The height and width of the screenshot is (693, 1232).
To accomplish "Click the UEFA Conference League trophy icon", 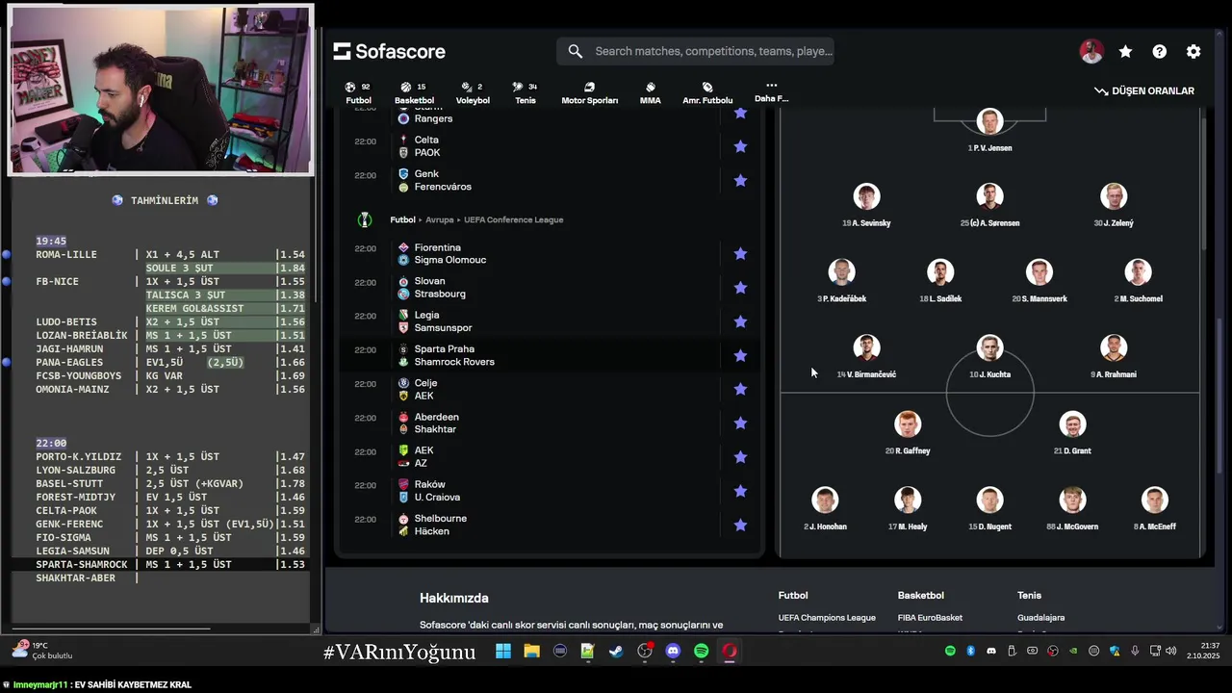I will [x=364, y=220].
